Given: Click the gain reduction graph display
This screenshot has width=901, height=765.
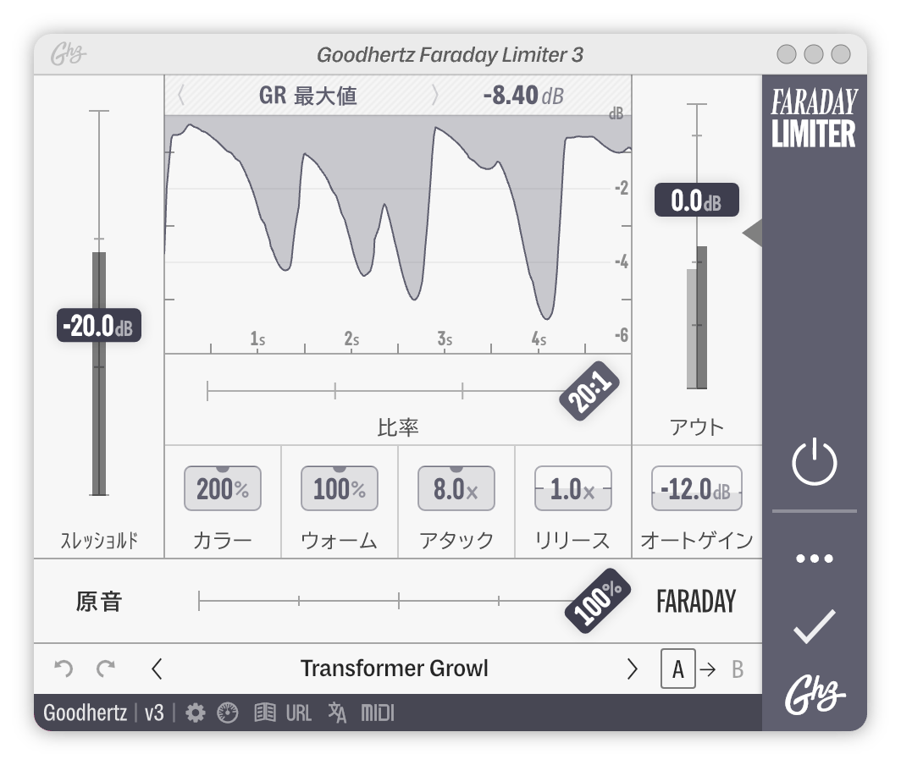Looking at the screenshot, I should tap(398, 234).
